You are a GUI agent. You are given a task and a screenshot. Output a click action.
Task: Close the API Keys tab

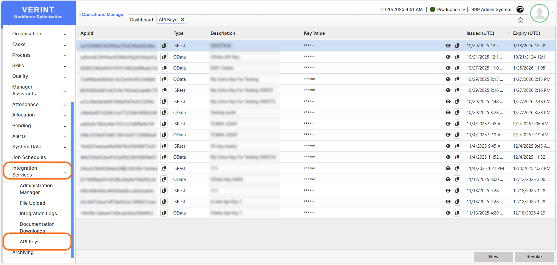(182, 20)
